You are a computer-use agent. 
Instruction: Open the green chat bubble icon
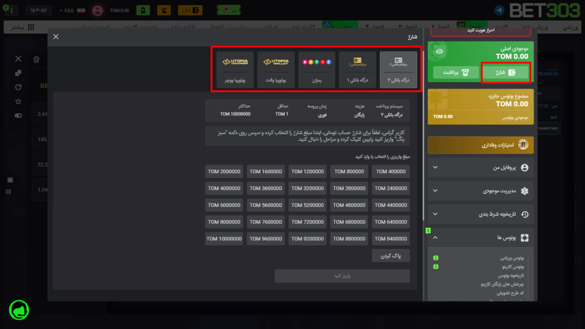tap(19, 310)
